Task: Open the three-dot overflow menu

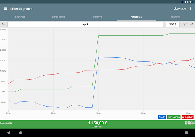Action: coord(190,9)
